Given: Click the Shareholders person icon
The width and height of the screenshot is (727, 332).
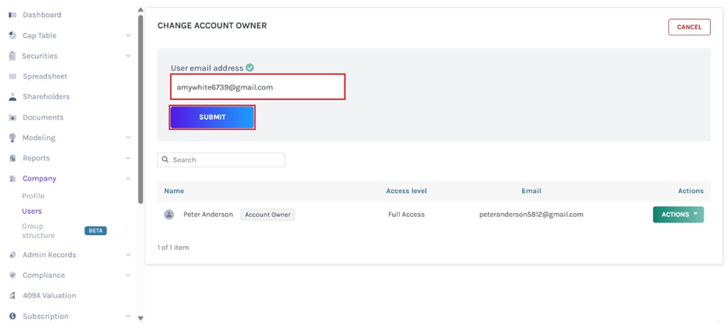Looking at the screenshot, I should (12, 97).
